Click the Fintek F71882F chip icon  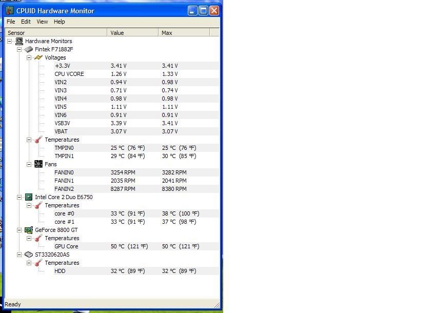pos(29,49)
